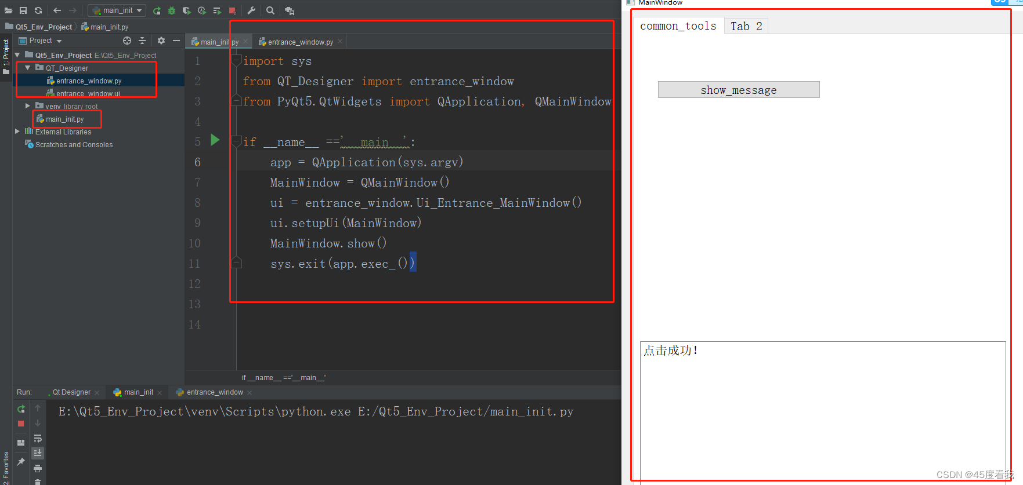The image size is (1023, 485).
Task: Click the Run with Coverage shield icon
Action: click(x=186, y=10)
